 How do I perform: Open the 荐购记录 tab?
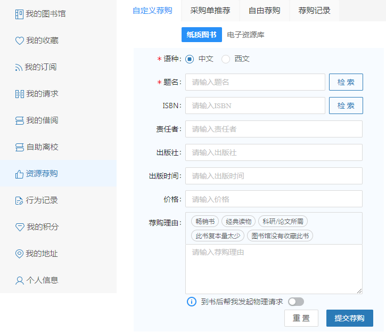tap(314, 11)
